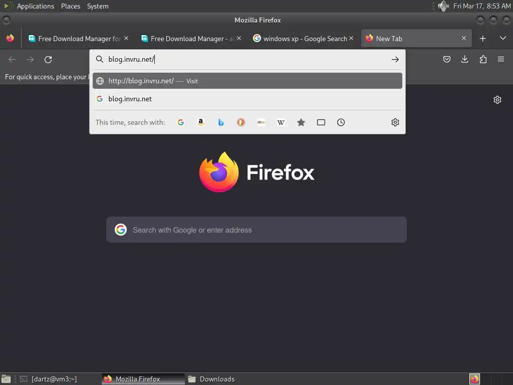Image resolution: width=513 pixels, height=385 pixels.
Task: Close the windows xp Google Search tab
Action: [351, 38]
